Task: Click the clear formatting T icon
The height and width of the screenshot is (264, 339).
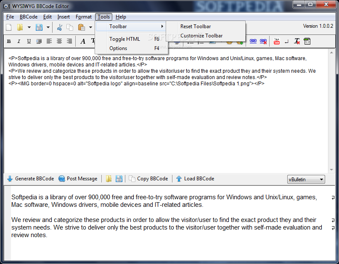Action: point(297,41)
